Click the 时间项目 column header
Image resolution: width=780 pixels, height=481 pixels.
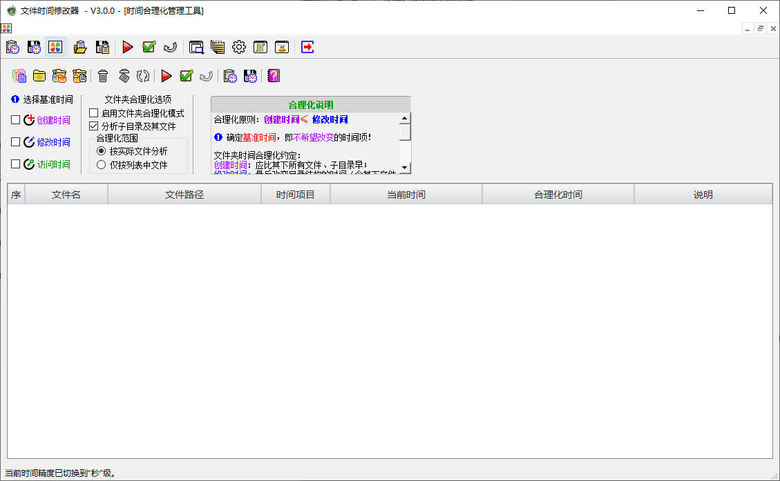(x=296, y=195)
